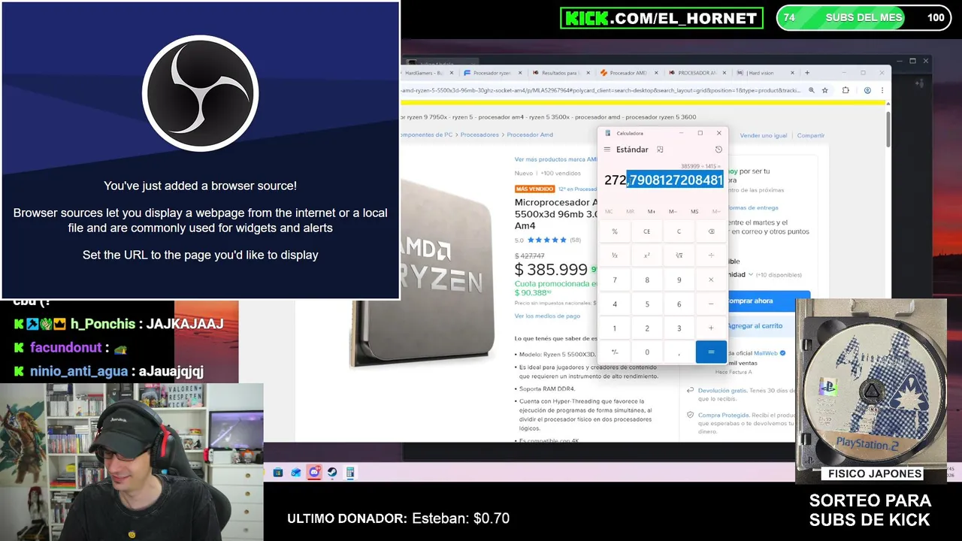Close the Hard vision browser tab
Viewport: 962px width, 541px height.
click(792, 73)
